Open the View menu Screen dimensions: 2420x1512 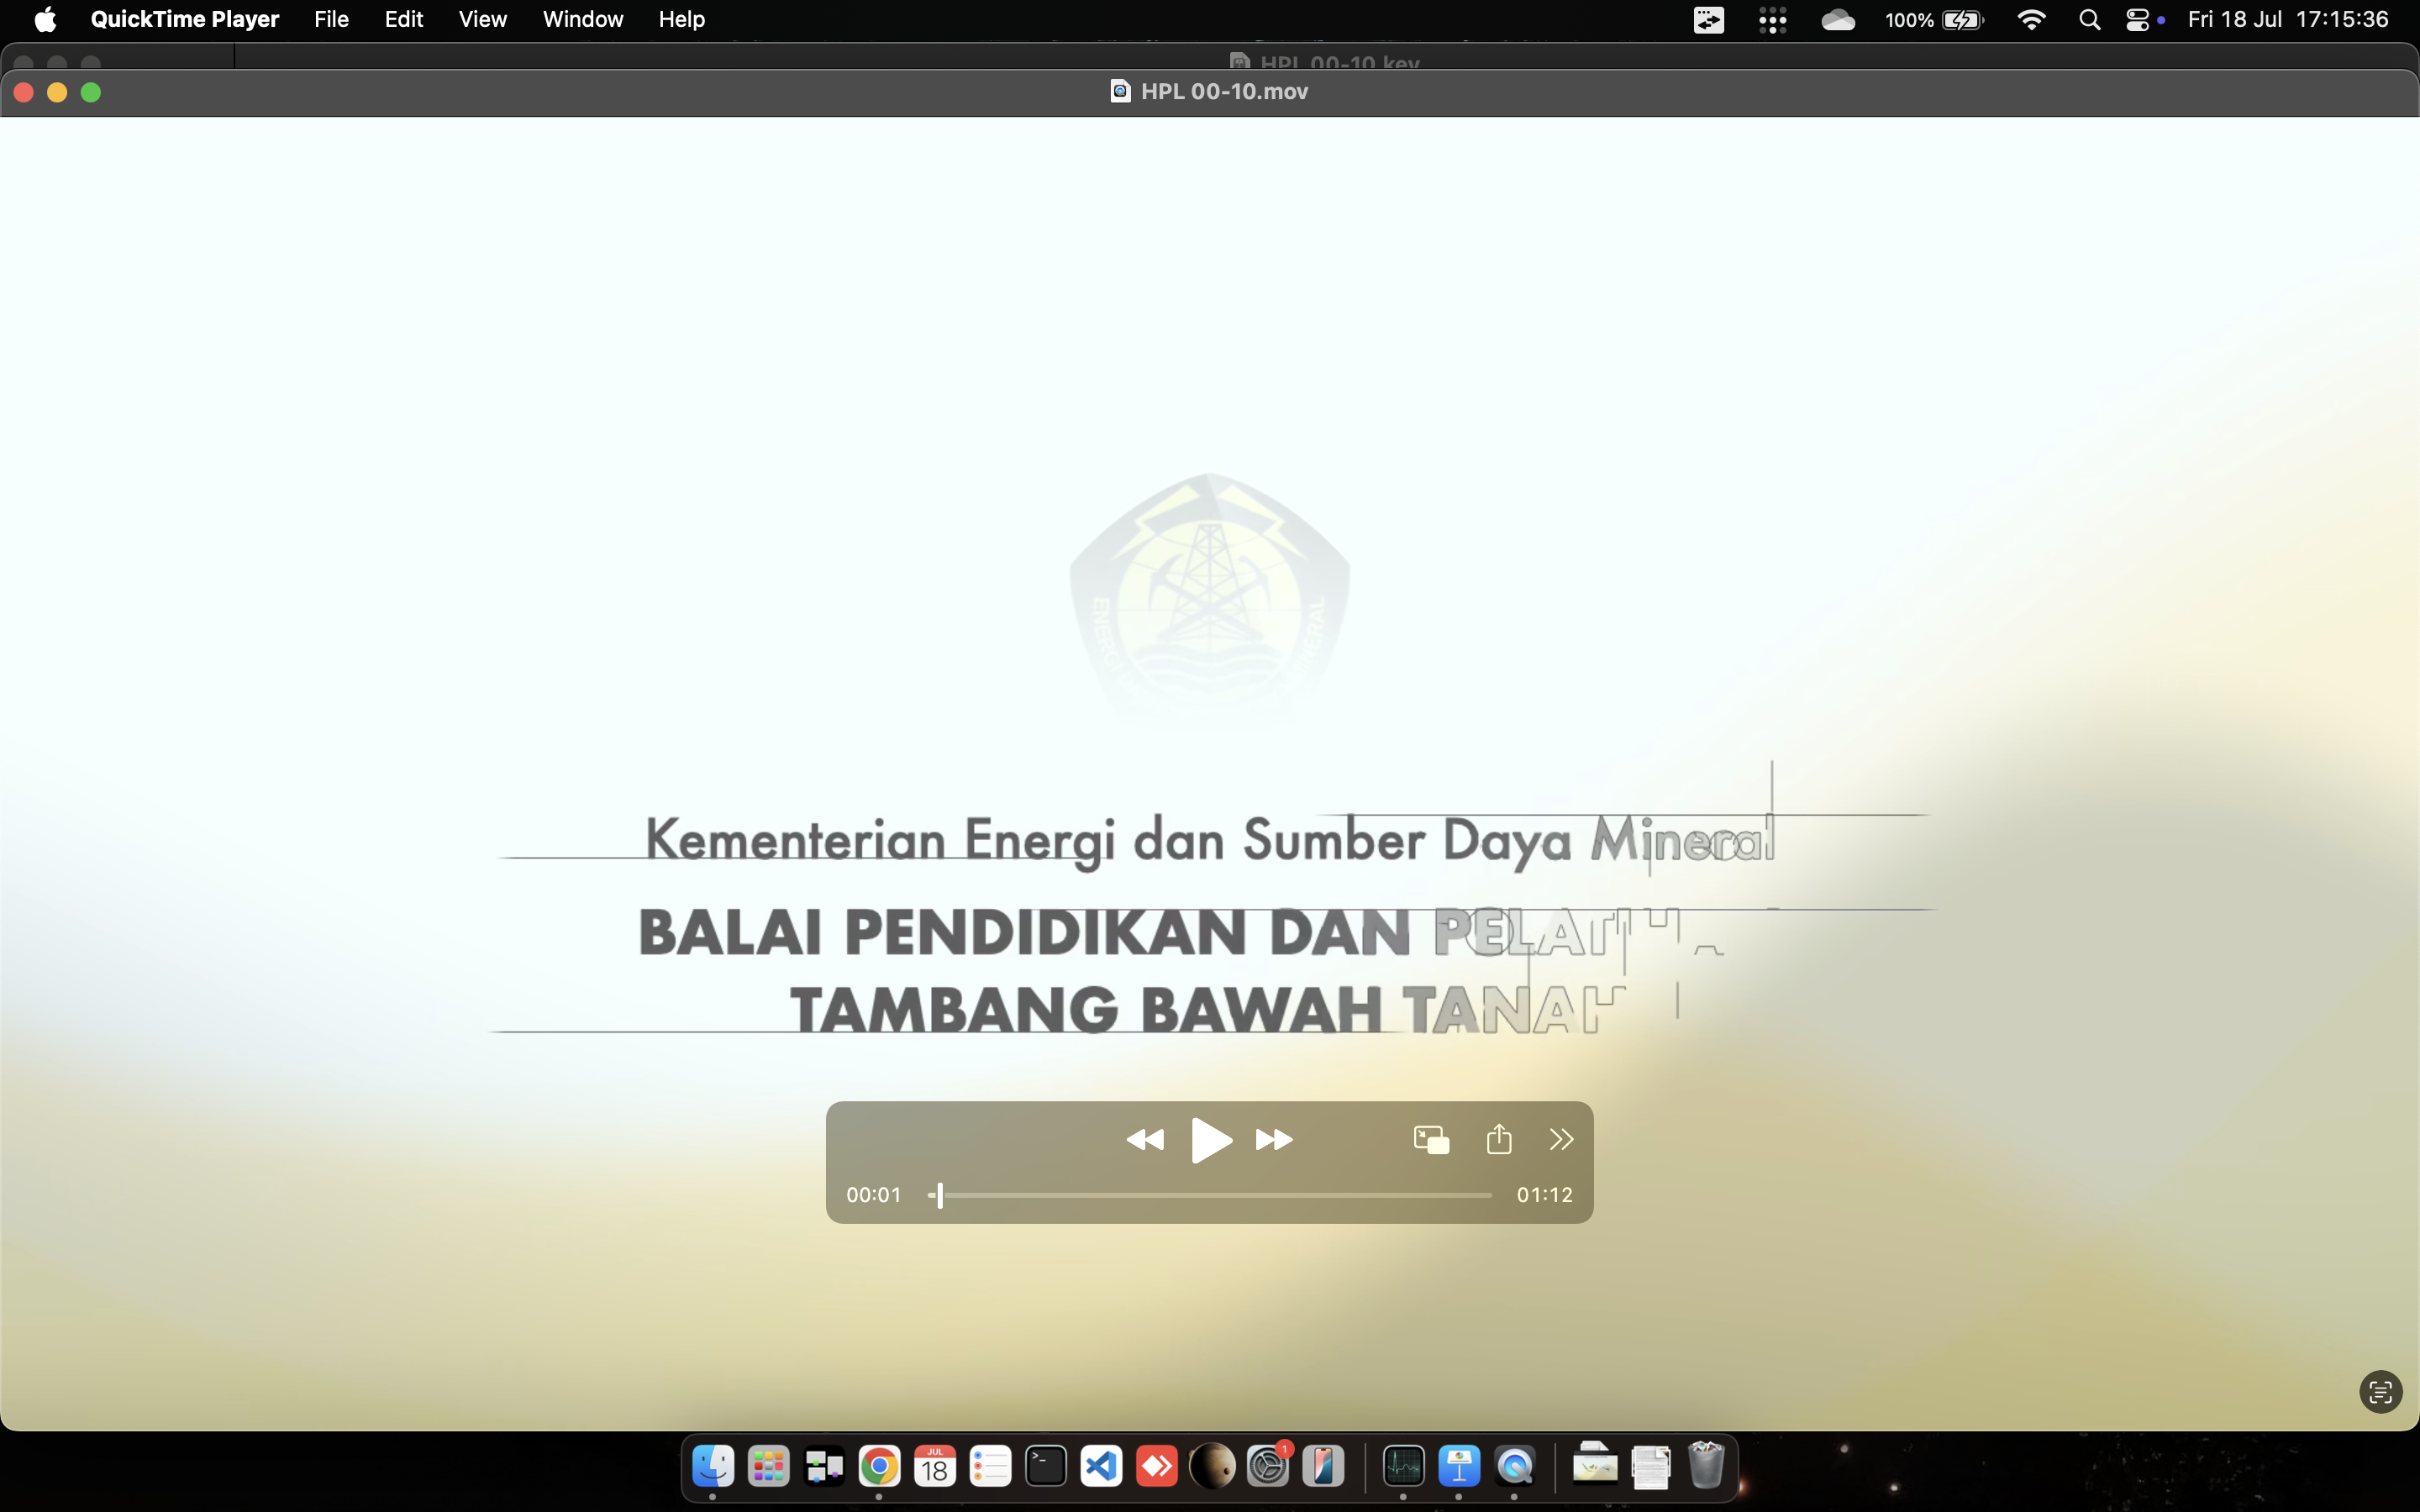click(482, 19)
